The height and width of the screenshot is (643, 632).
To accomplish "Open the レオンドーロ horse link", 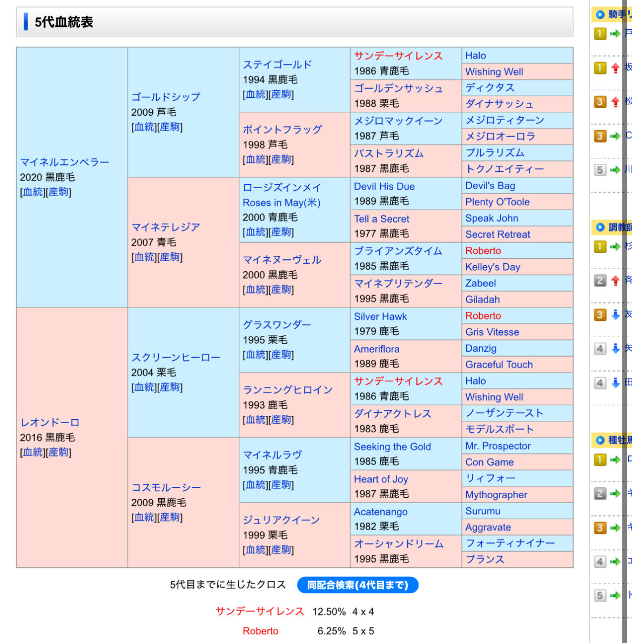I will click(x=50, y=423).
